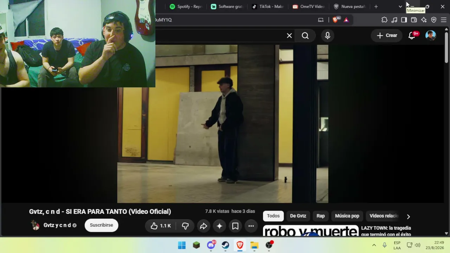Open a new browser tab
The height and width of the screenshot is (253, 450).
[x=376, y=7]
